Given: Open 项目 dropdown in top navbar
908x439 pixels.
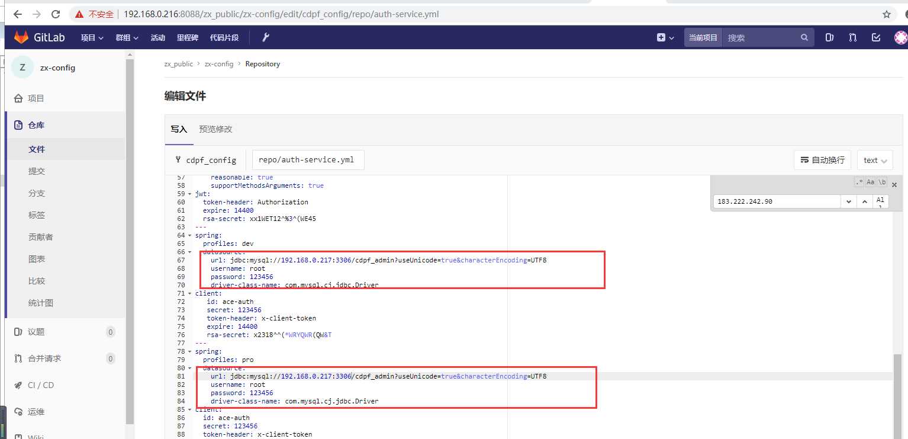Looking at the screenshot, I should 92,37.
